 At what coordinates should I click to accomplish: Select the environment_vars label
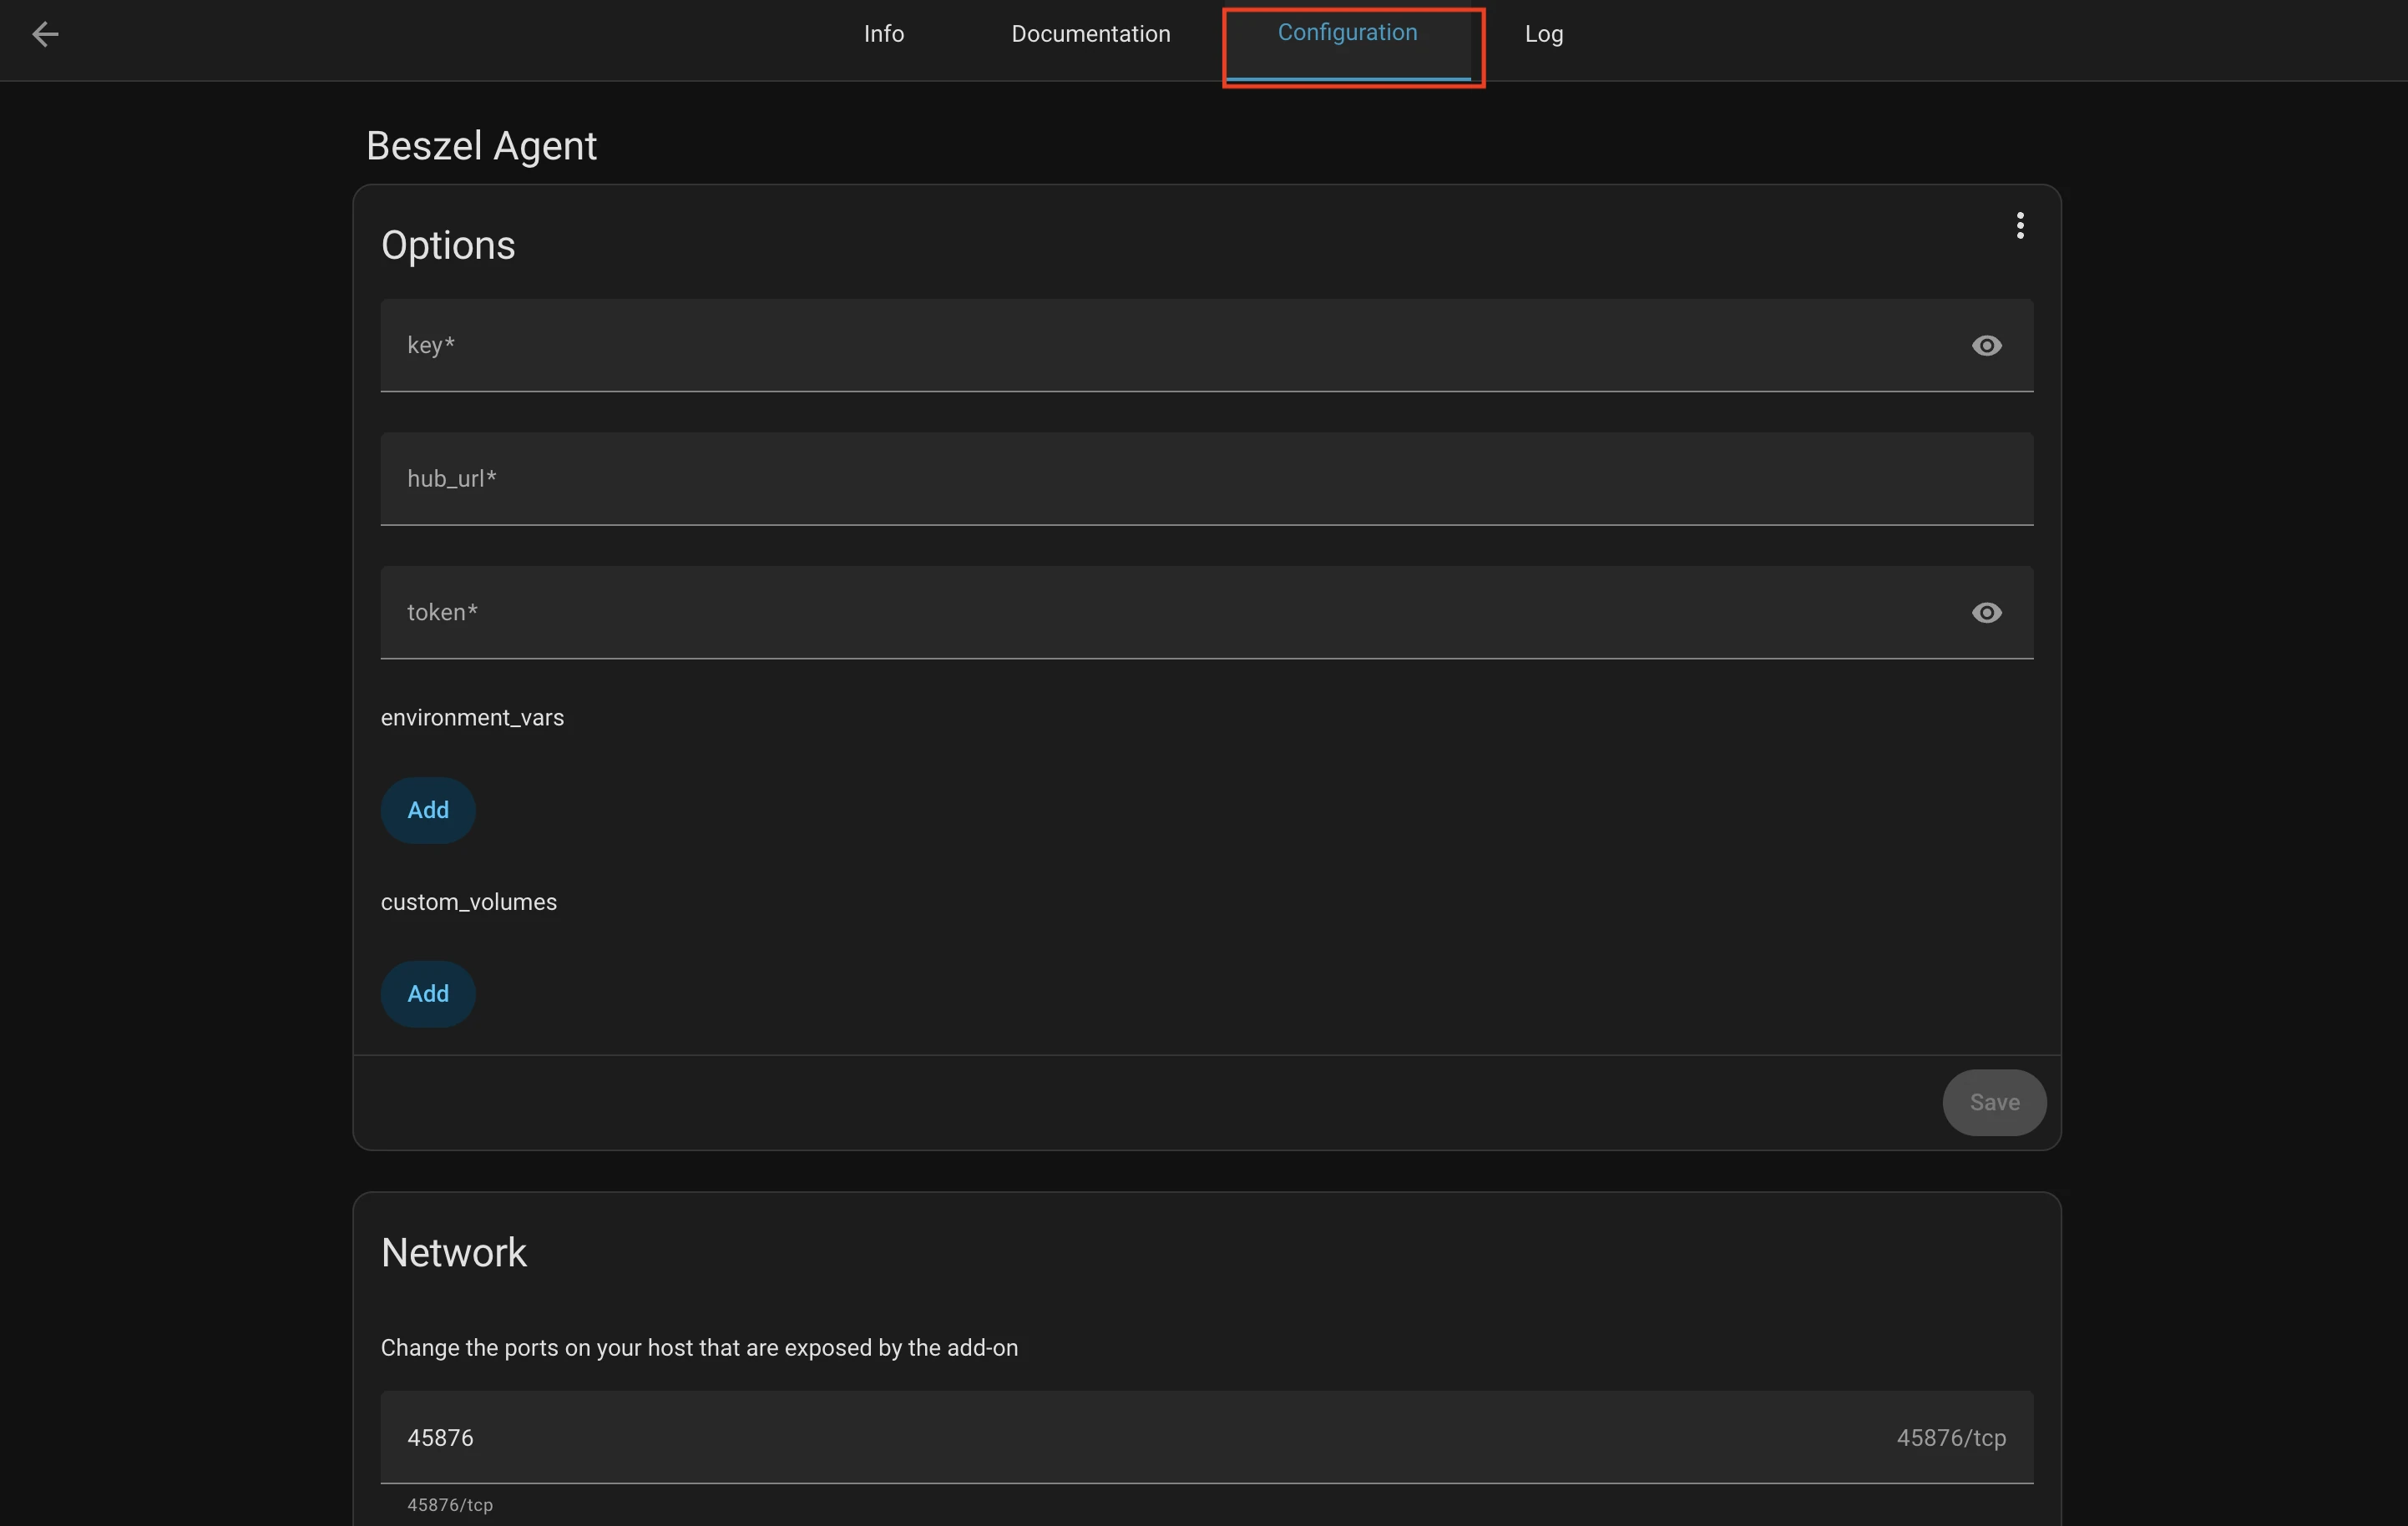(472, 718)
